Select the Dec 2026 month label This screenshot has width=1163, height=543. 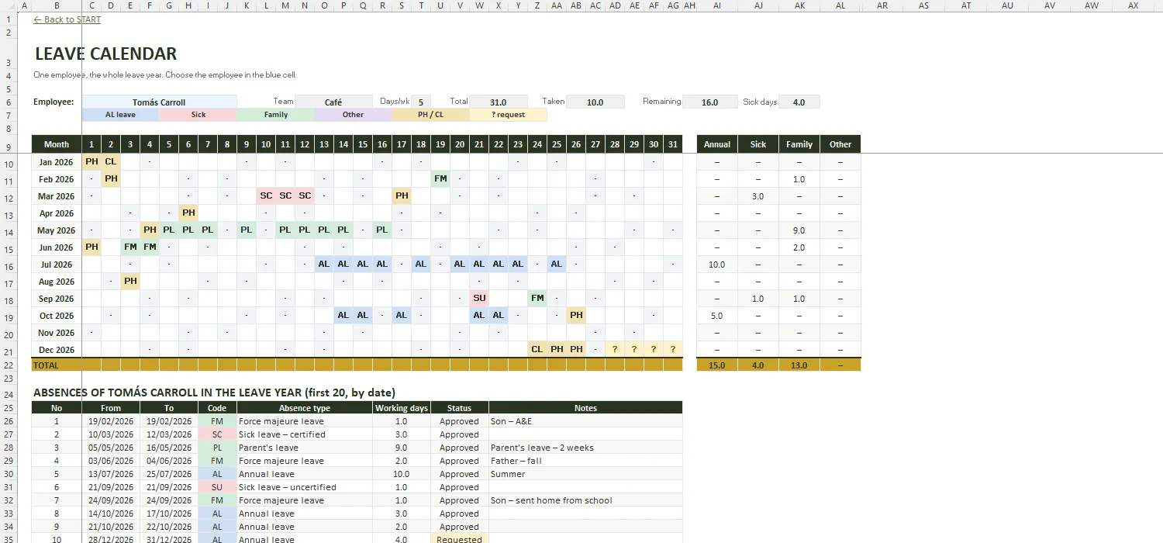tap(57, 350)
